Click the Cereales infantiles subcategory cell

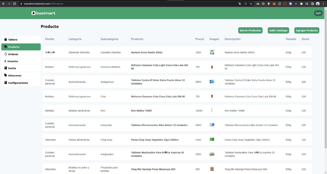[111, 52]
